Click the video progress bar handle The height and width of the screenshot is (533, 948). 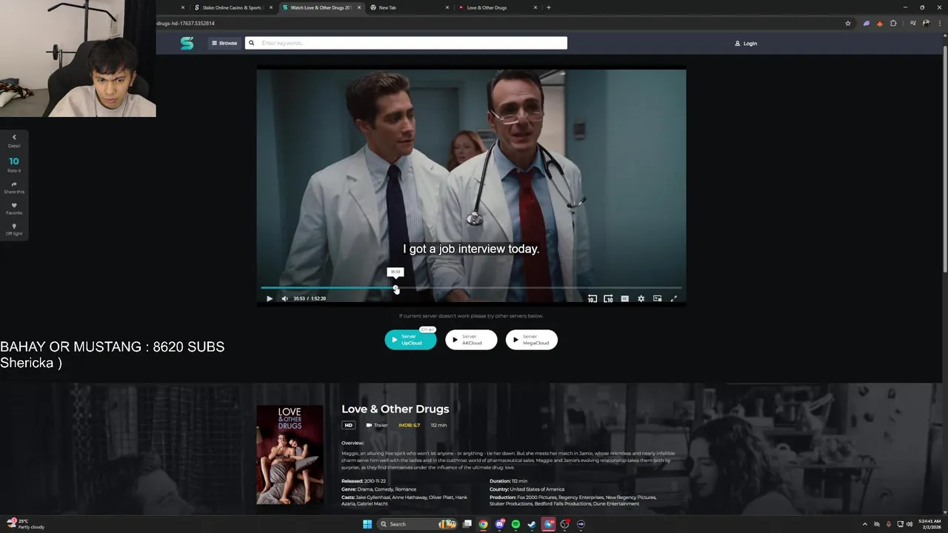click(395, 288)
